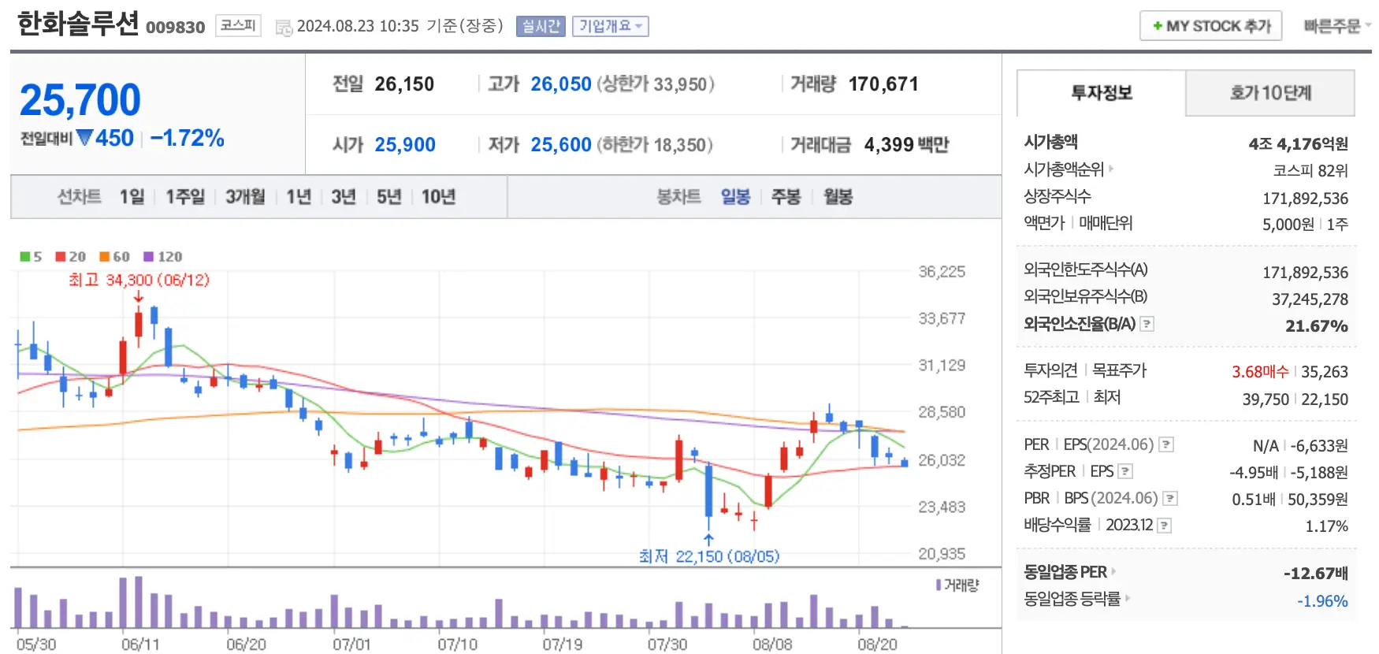Click the 배당수익률 value 1.17%

point(1326,526)
